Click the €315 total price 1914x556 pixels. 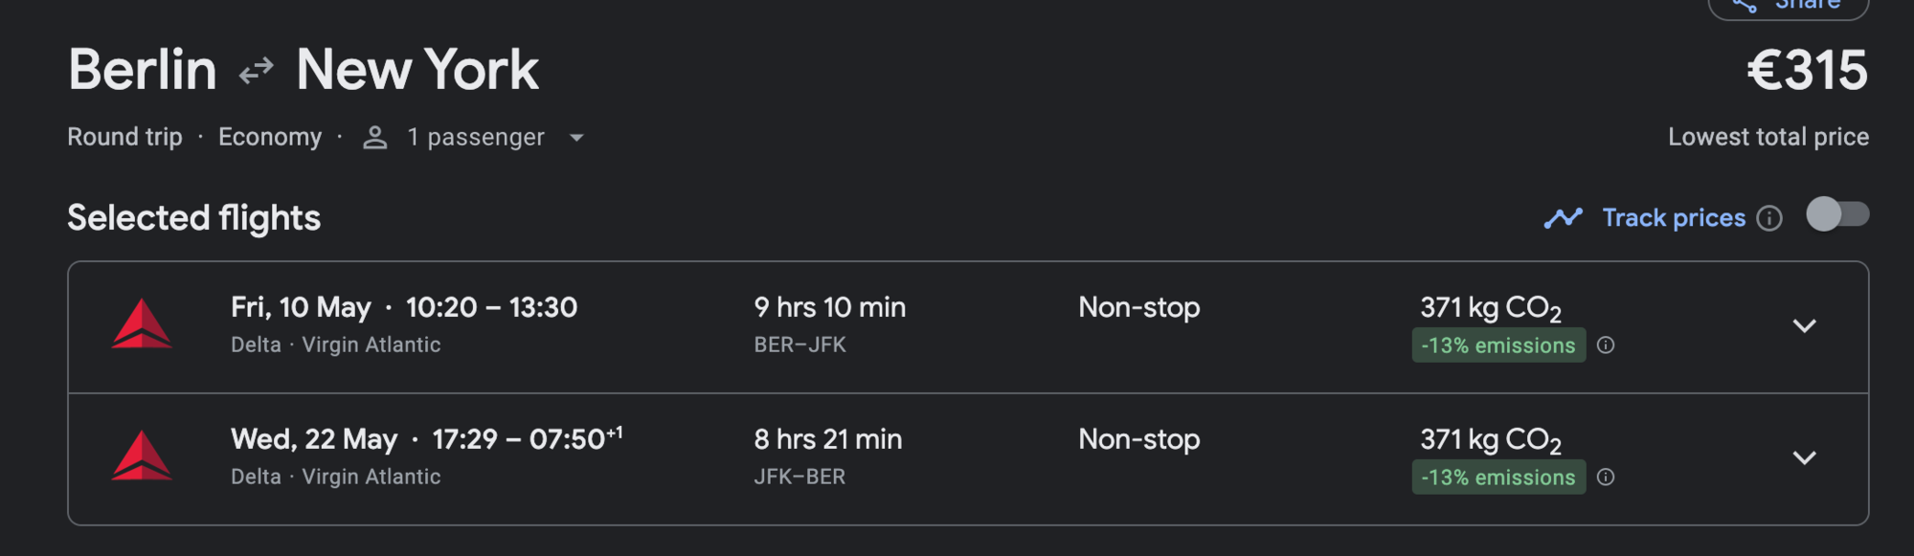[x=1806, y=71]
